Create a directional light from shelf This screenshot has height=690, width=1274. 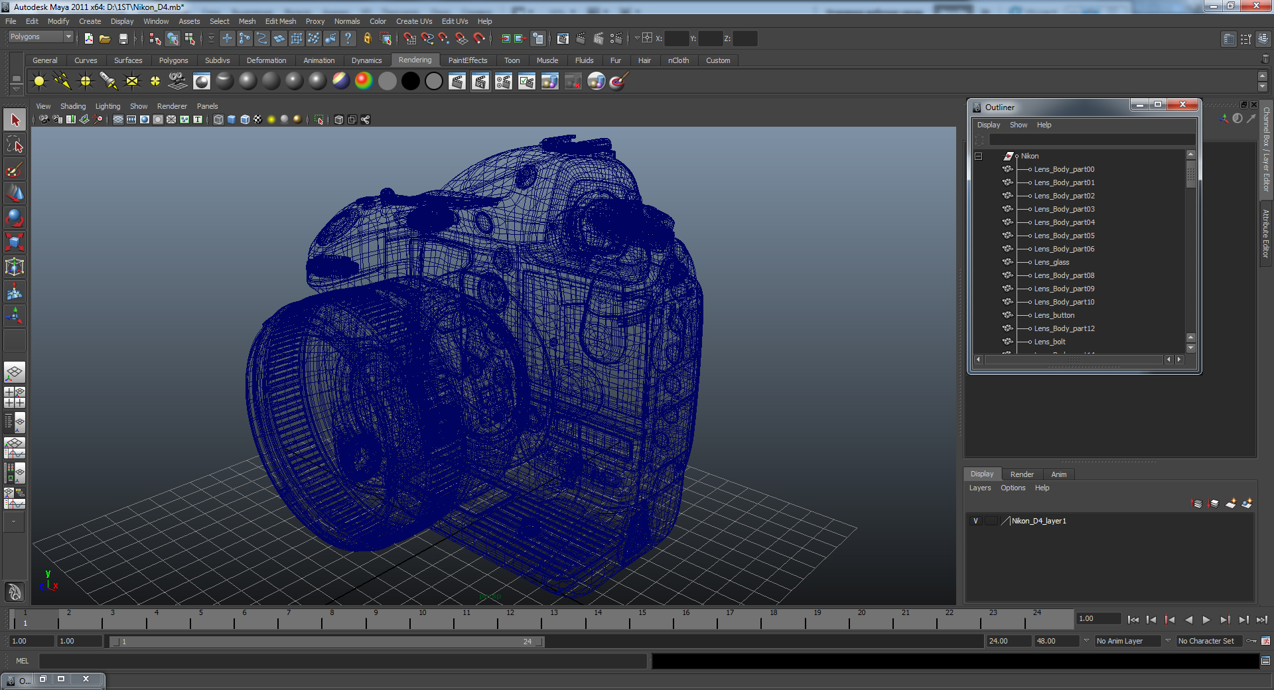pos(62,81)
